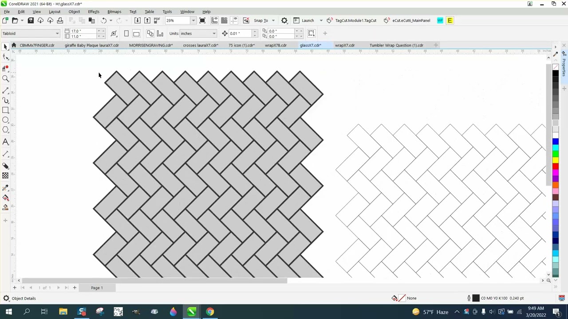Viewport: 568px width, 319px height.
Task: Toggle Snap Off button
Action: [246, 20]
